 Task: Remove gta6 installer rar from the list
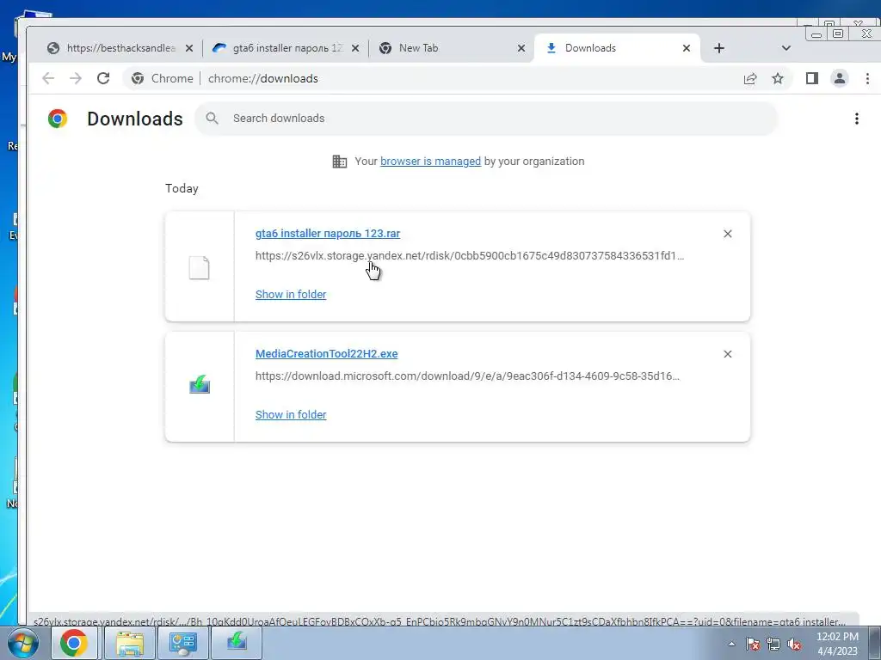click(728, 234)
